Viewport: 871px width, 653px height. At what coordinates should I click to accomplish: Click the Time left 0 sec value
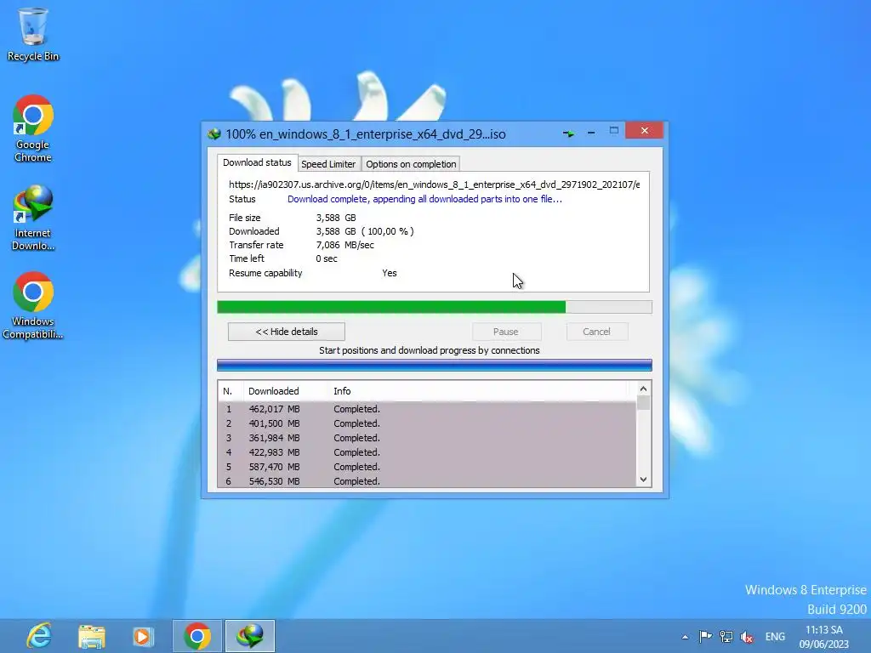[x=327, y=258]
